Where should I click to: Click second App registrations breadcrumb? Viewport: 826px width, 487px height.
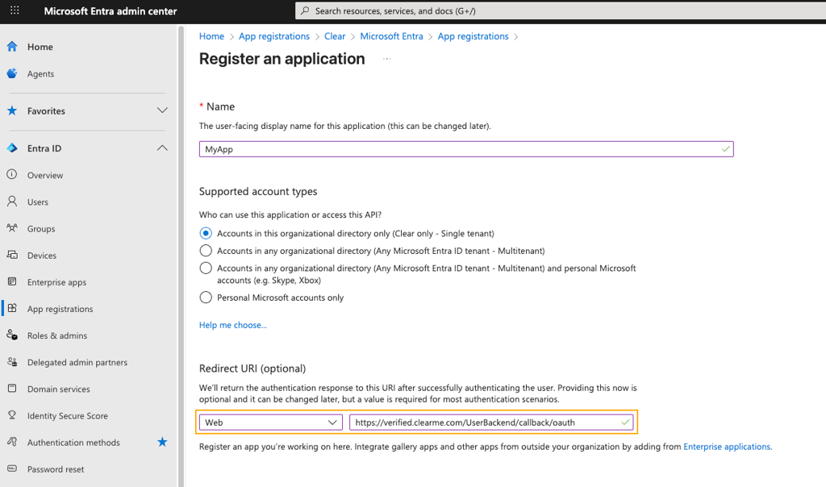click(x=473, y=36)
